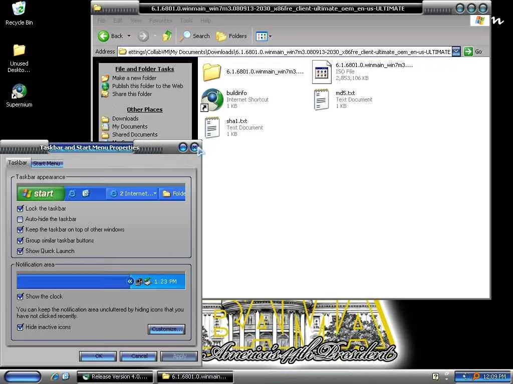Open Search from the Explorer toolbar
This screenshot has height=384, width=513.
(195, 36)
